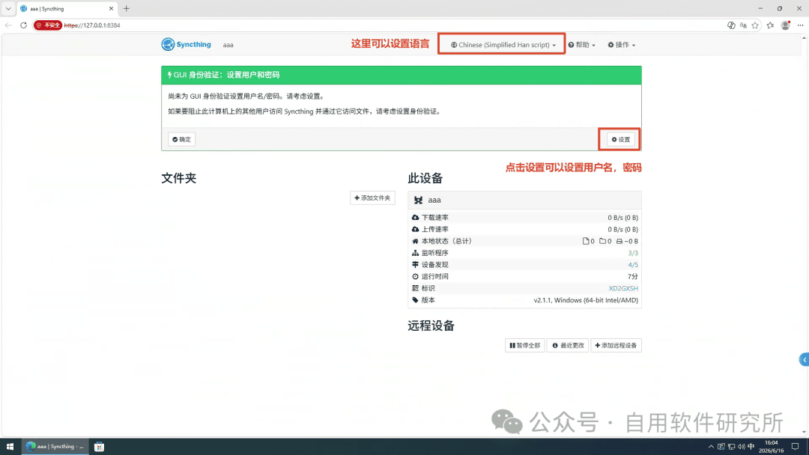Click the 运行时间 clock icon
Viewport: 809px width, 455px height.
pyautogui.click(x=415, y=277)
